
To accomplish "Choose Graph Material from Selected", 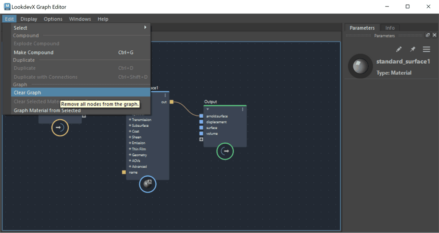I will tap(80, 110).
